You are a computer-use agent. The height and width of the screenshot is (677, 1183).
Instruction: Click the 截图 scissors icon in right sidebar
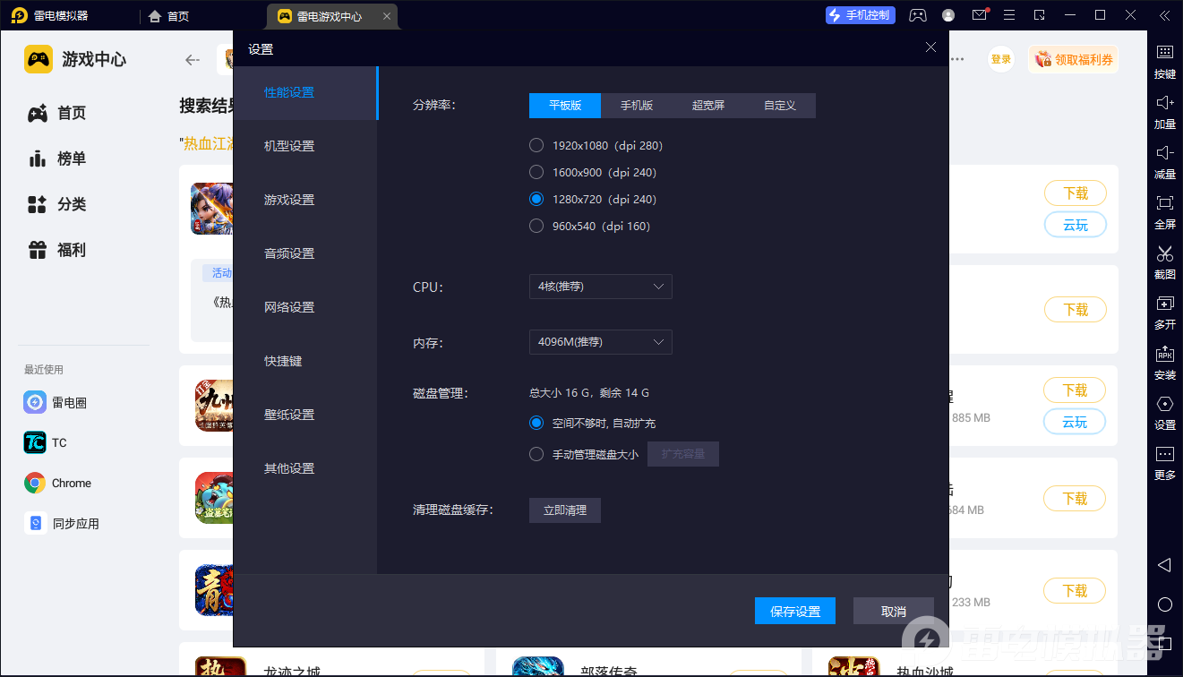coord(1164,254)
